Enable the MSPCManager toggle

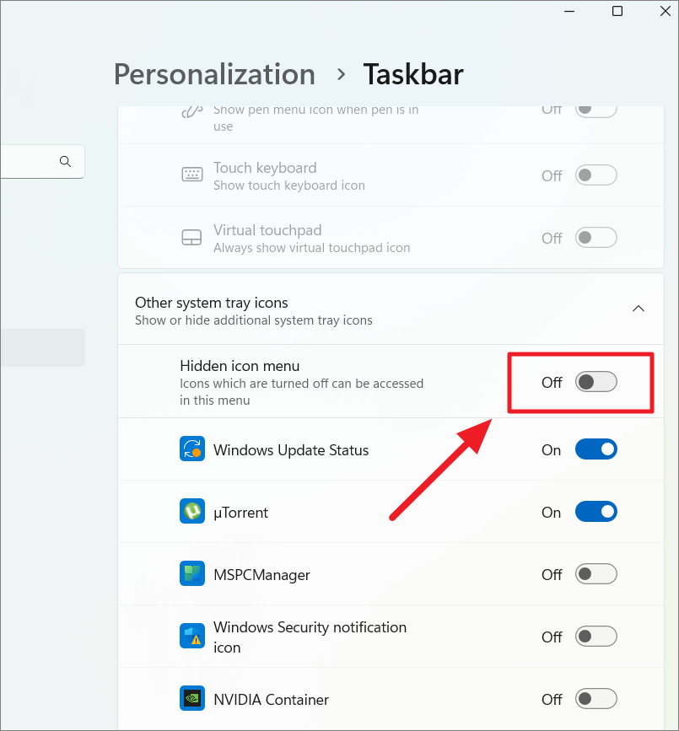[x=595, y=573]
